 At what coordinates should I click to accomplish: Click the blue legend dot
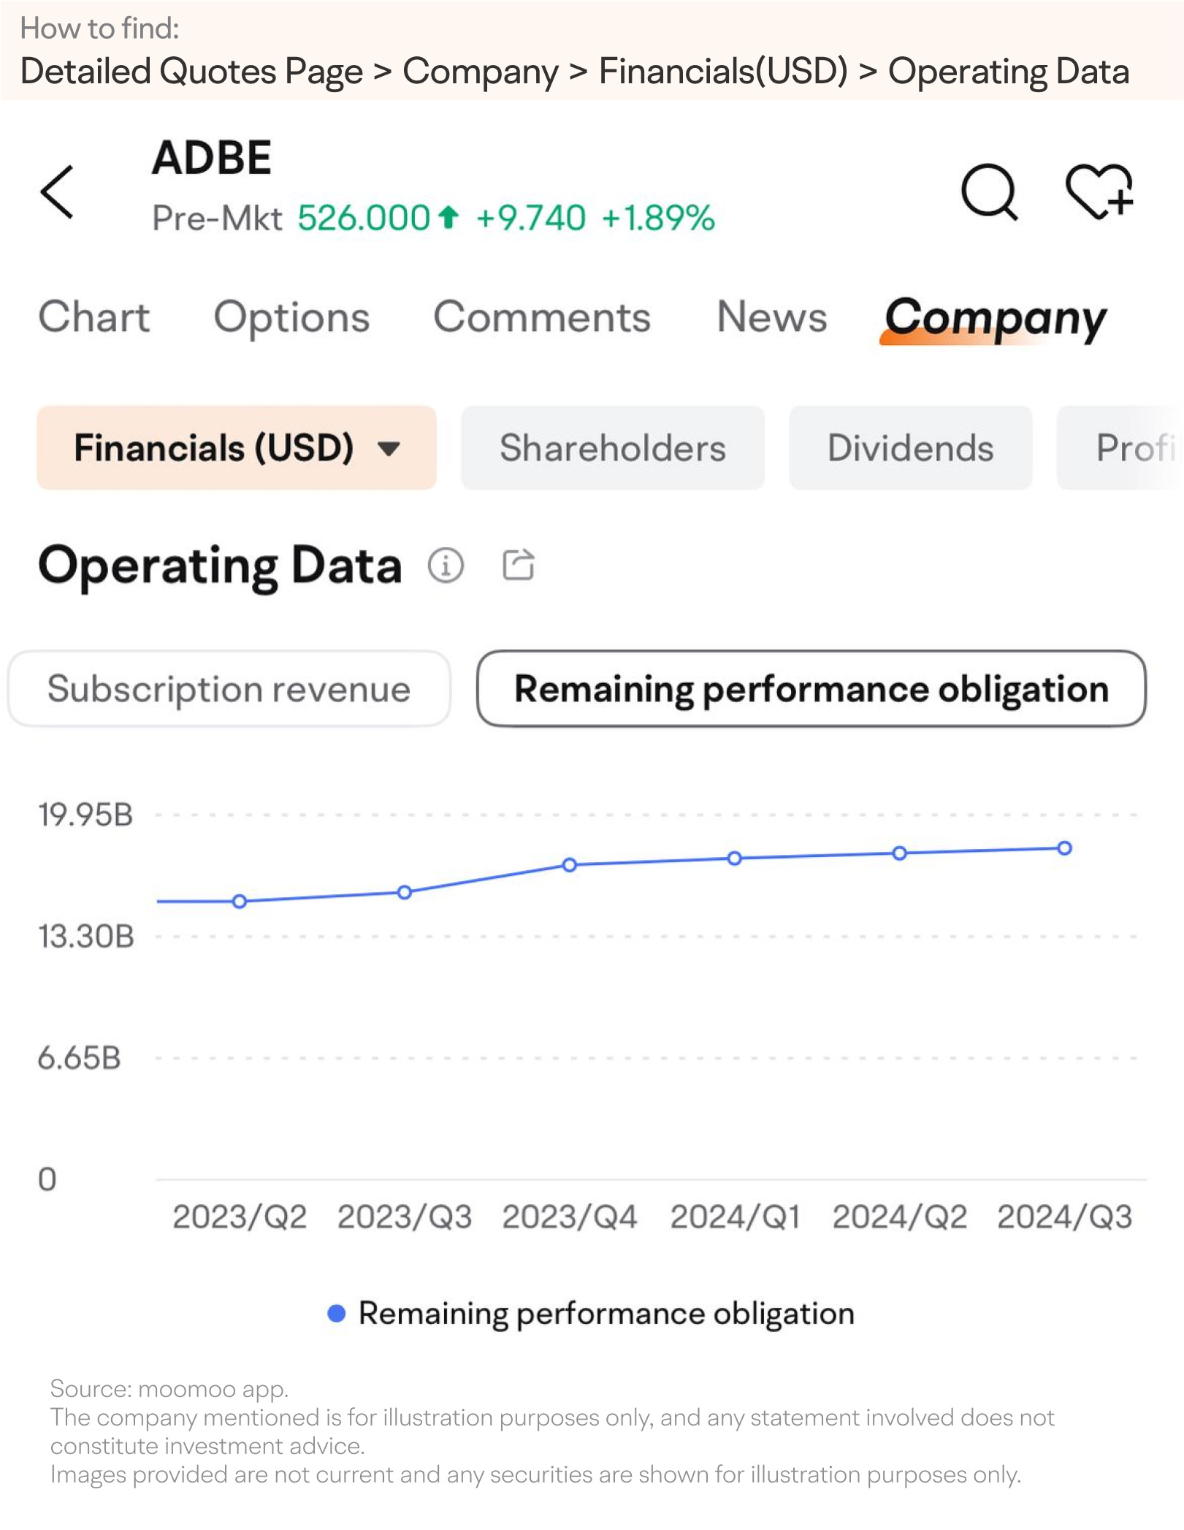[336, 1314]
